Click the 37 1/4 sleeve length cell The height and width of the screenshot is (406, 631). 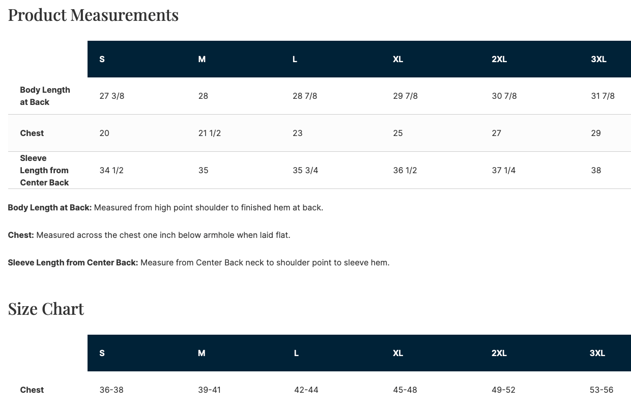(x=504, y=170)
